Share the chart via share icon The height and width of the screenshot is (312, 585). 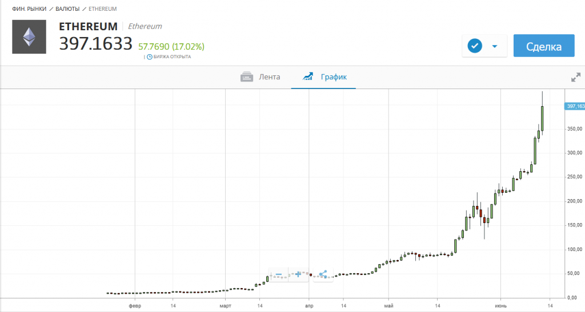coord(323,275)
